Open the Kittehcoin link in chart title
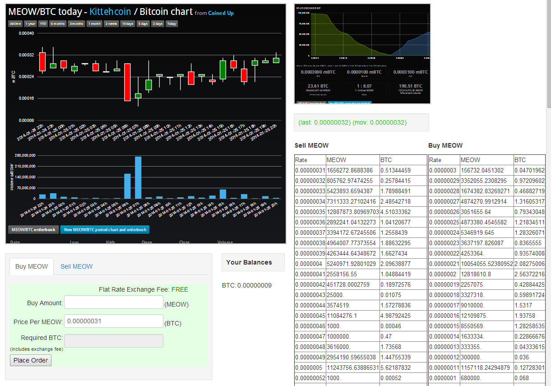Viewport: 551px width, 386px height. [111, 12]
